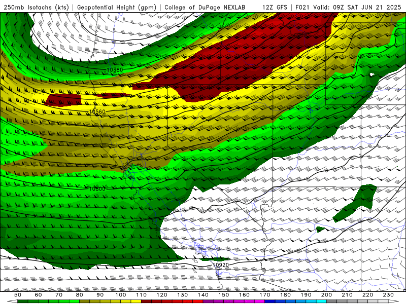
Task: Click the 160 label on the color scale
Action: point(244,295)
